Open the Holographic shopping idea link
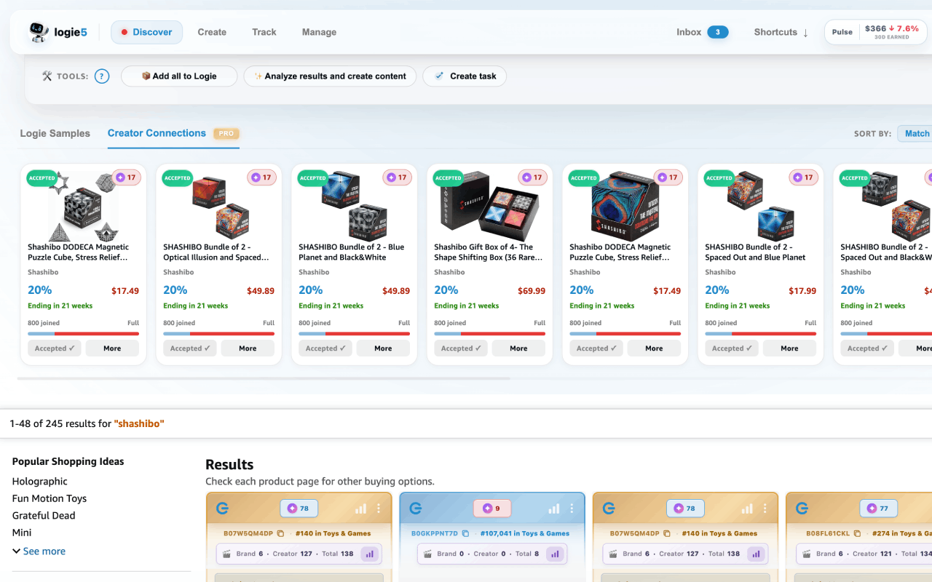Viewport: 932px width, 582px height. (40, 482)
